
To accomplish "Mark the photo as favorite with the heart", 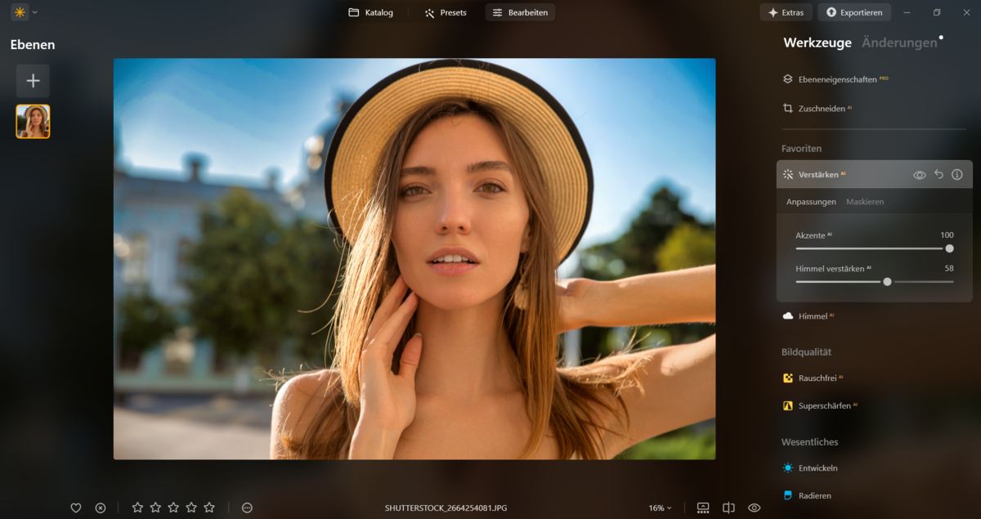I will coord(75,508).
